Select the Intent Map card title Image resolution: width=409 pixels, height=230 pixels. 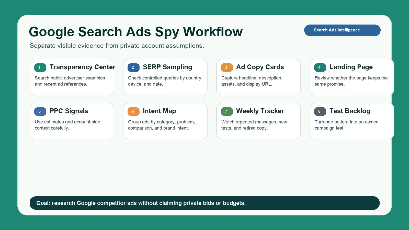[159, 111]
